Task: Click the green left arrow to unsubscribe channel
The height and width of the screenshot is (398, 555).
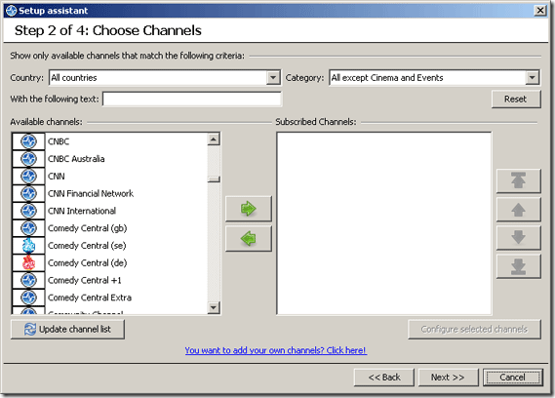Action: tap(249, 239)
